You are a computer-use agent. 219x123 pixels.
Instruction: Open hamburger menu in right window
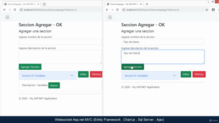pos(110,17)
